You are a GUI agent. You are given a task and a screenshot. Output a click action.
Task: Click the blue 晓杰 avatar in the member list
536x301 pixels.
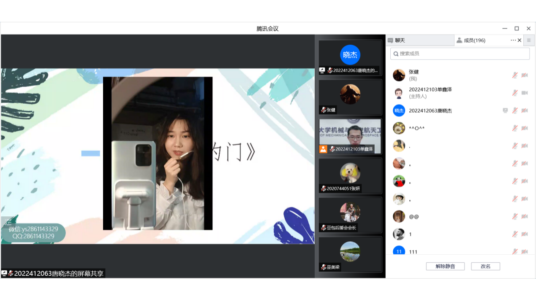[399, 110]
